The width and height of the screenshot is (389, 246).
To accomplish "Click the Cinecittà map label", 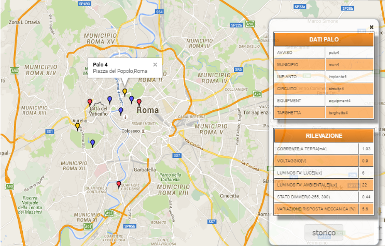I will click(x=229, y=196).
